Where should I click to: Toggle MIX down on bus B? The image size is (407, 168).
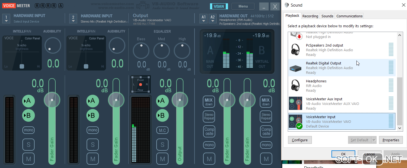[x=266, y=102]
